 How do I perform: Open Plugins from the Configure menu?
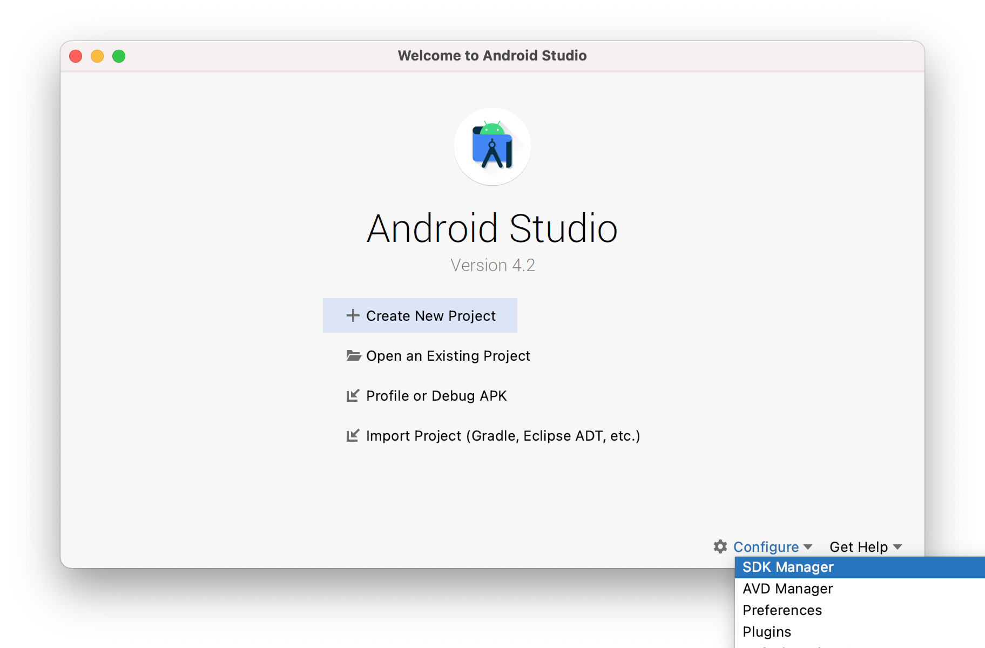coord(767,632)
